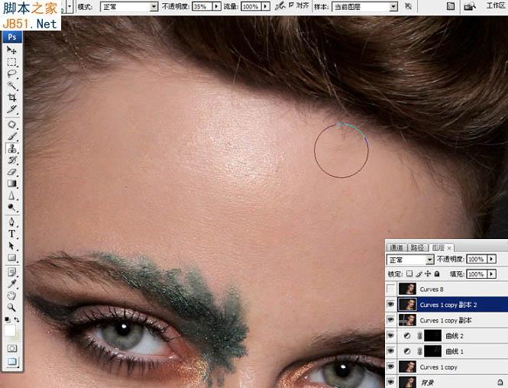This screenshot has width=508, height=388.
Task: Toggle lock all
Action: pos(437,273)
